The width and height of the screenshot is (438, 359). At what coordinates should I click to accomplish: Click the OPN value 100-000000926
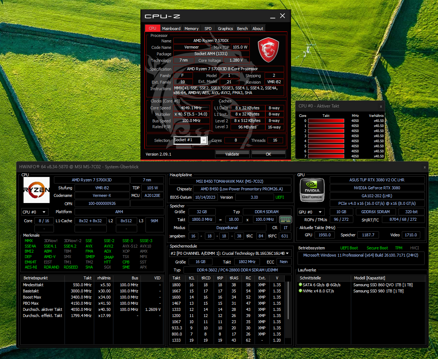(102, 203)
